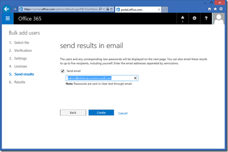Click the browser home icon
This screenshot has height=152, width=228.
[x=210, y=8]
